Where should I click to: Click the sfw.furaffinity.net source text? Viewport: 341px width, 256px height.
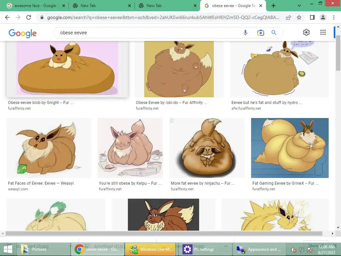246,108
